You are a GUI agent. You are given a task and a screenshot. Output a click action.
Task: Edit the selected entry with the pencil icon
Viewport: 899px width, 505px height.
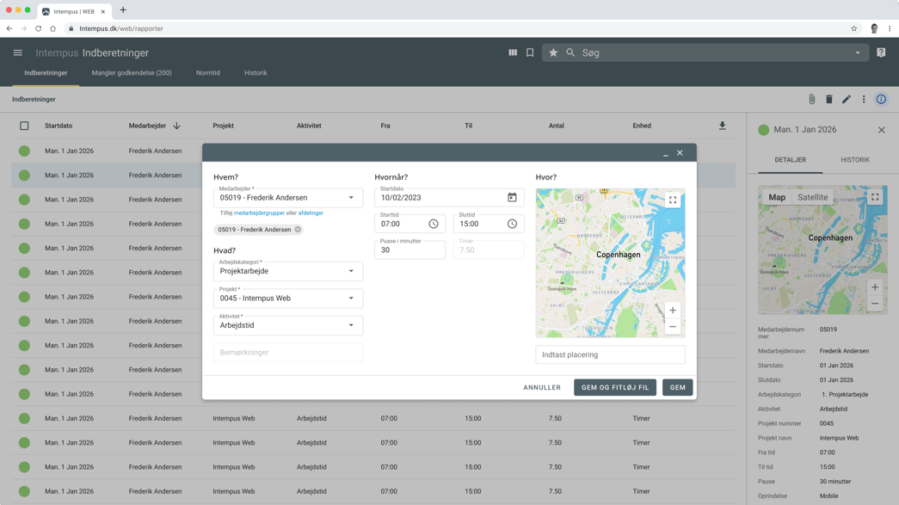[847, 99]
